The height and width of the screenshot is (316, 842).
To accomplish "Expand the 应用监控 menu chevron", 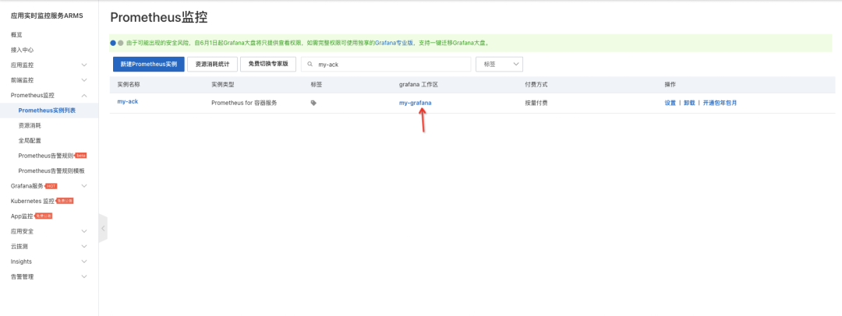I will (x=83, y=65).
